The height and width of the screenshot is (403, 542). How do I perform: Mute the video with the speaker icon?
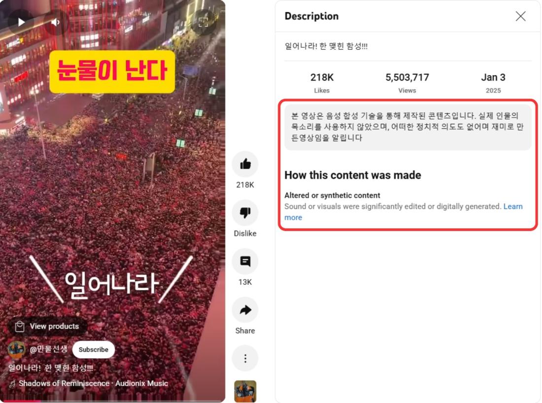point(55,22)
